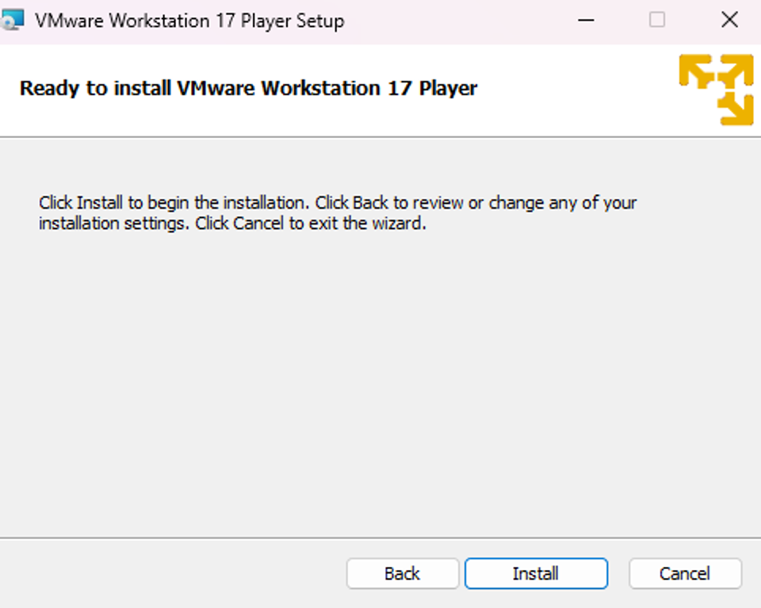Cancel the VMware Player setup wizard
Viewport: 761px width, 608px height.
coord(685,574)
